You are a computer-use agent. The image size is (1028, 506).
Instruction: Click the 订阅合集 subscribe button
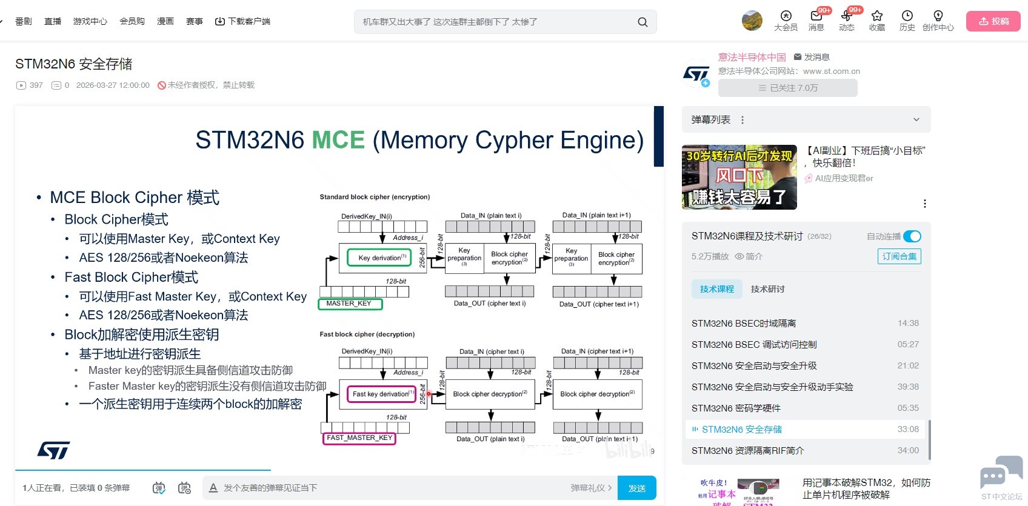pyautogui.click(x=899, y=256)
